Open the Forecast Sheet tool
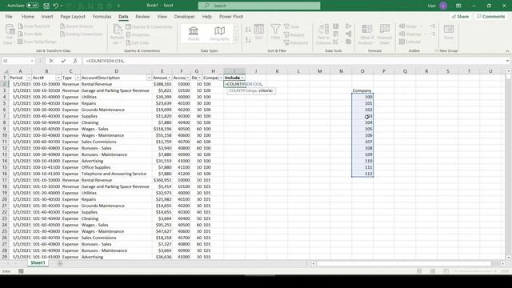The image size is (512, 288). click(384, 34)
